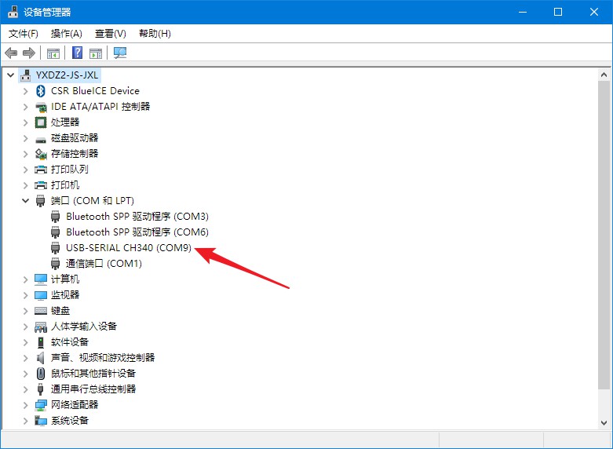
Task: Click the scan for hardware changes icon
Action: pyautogui.click(x=120, y=53)
